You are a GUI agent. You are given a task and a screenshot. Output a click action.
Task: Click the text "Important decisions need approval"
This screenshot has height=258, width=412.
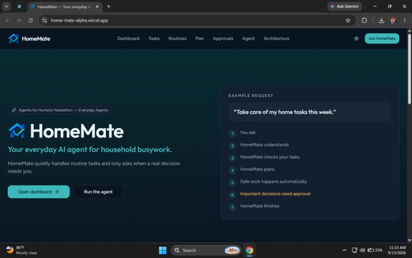coord(275,194)
